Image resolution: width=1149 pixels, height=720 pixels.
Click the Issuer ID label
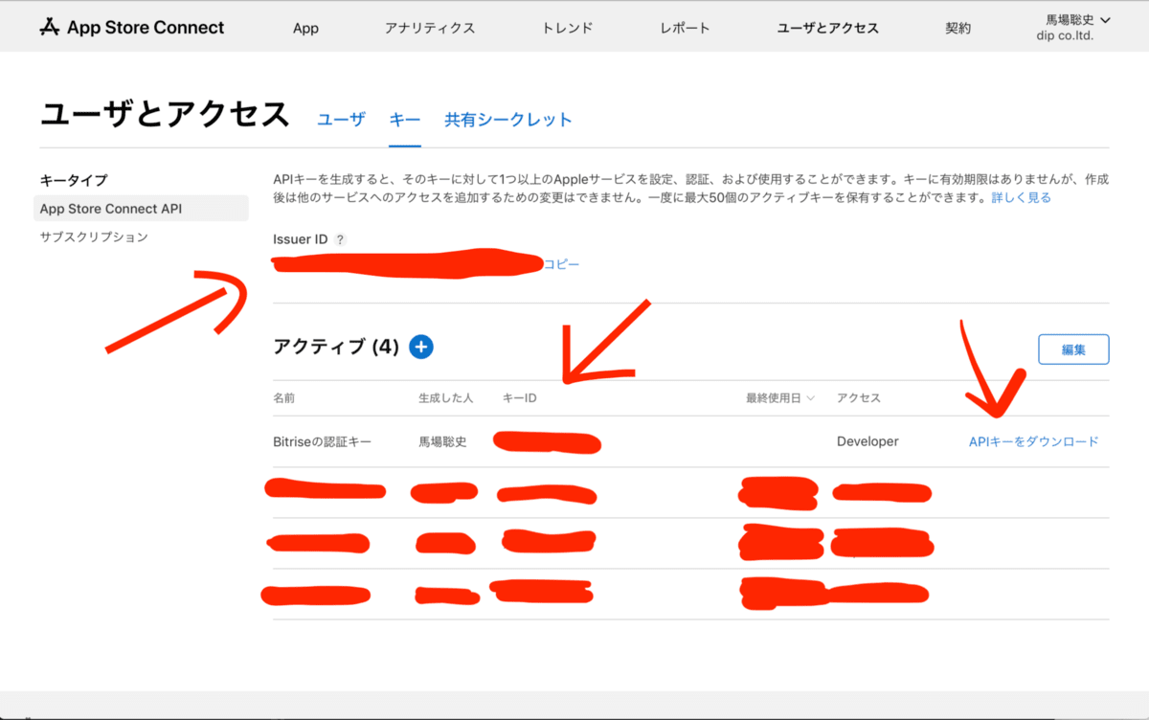click(x=300, y=239)
